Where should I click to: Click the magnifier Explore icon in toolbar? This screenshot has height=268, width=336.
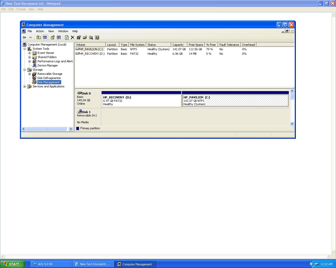tap(91, 37)
